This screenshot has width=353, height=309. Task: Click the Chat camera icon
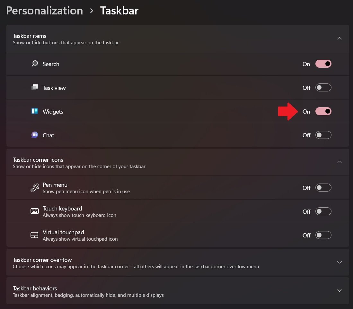tap(35, 135)
